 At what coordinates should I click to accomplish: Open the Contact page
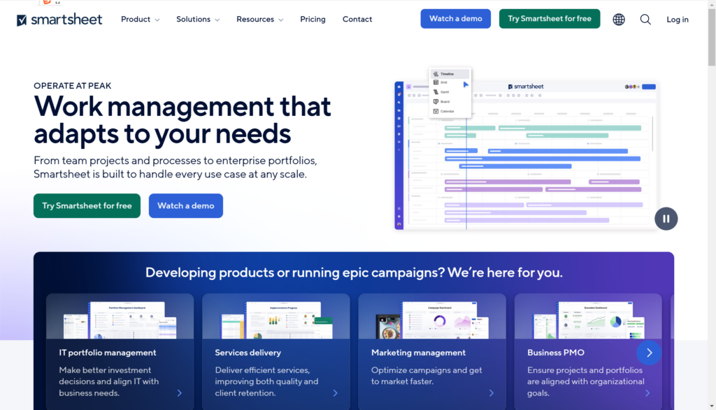tap(357, 19)
